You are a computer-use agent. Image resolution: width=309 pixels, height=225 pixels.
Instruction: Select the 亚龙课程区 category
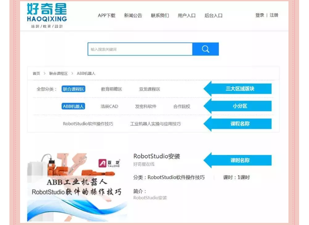149,89
